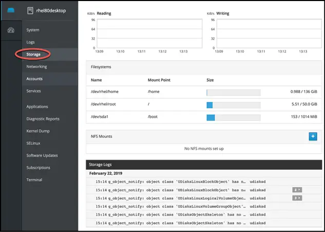Open the Terminal page
The width and height of the screenshot is (325, 232).
point(34,180)
